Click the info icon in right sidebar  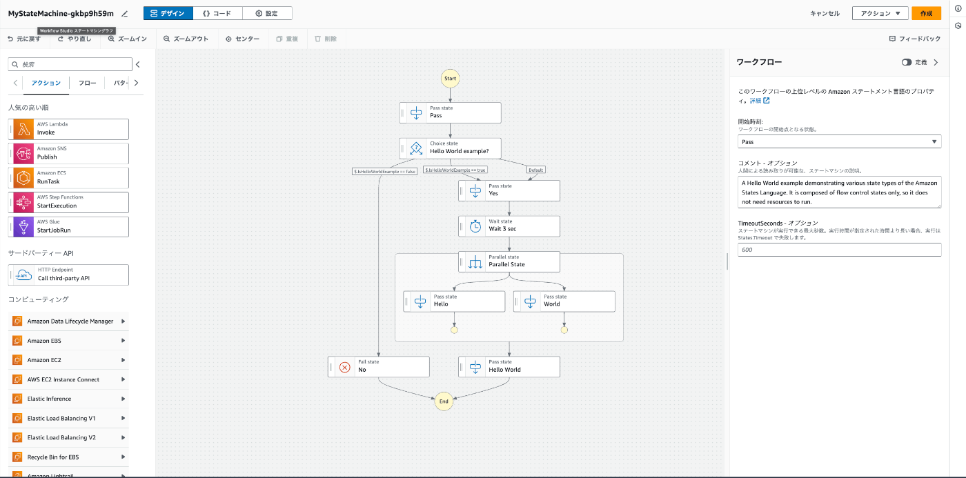tap(958, 8)
